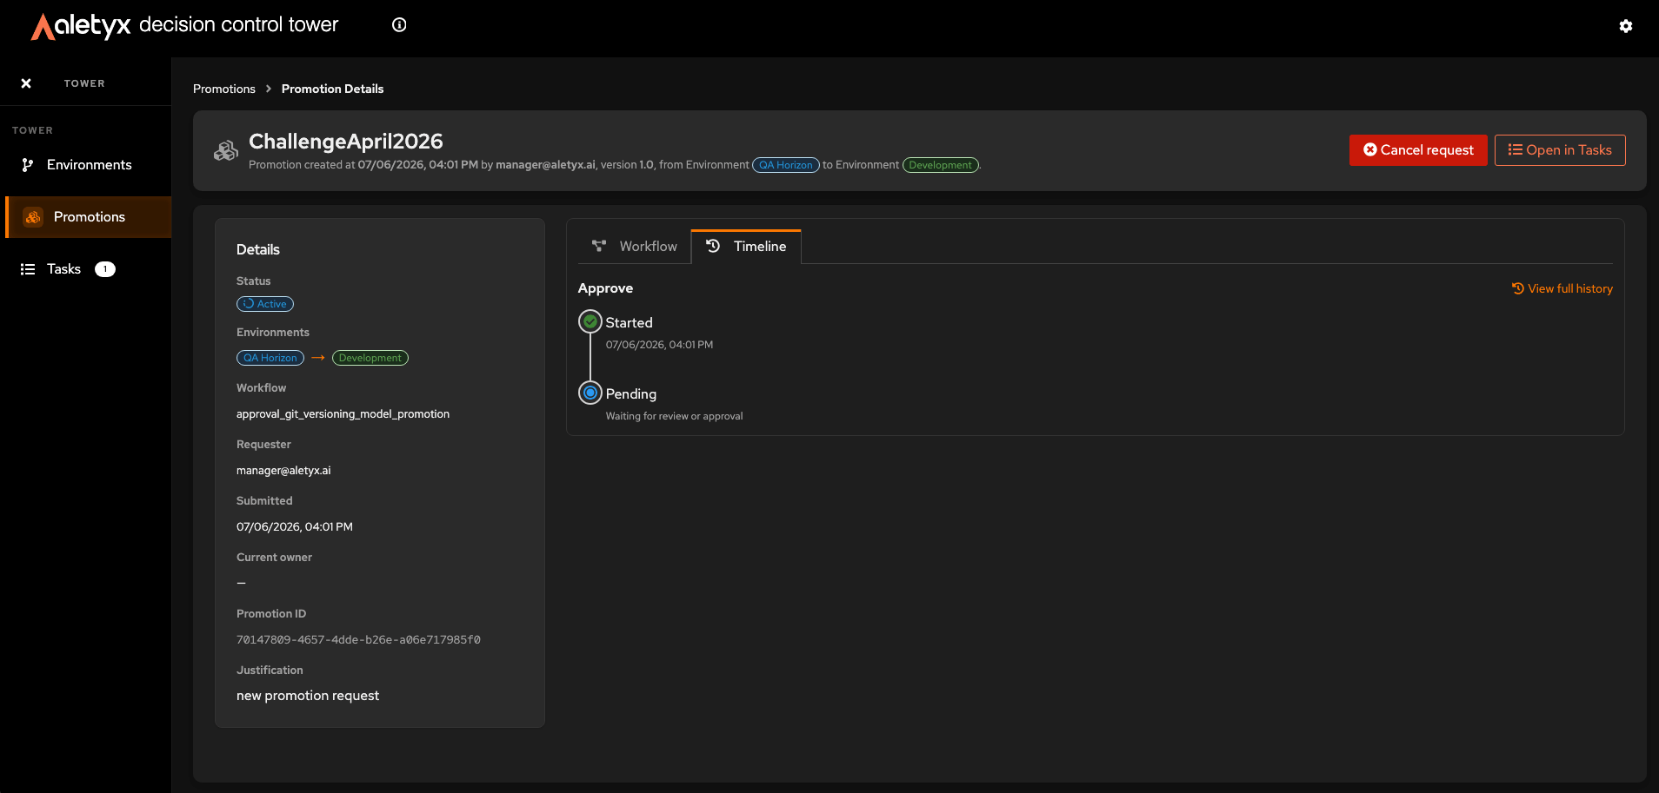Click the Promotion Details breadcrumb

click(x=332, y=89)
